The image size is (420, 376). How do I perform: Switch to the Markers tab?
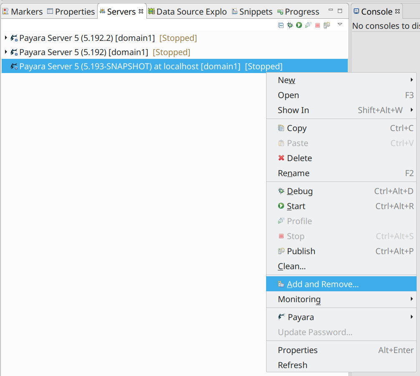pyautogui.click(x=23, y=12)
